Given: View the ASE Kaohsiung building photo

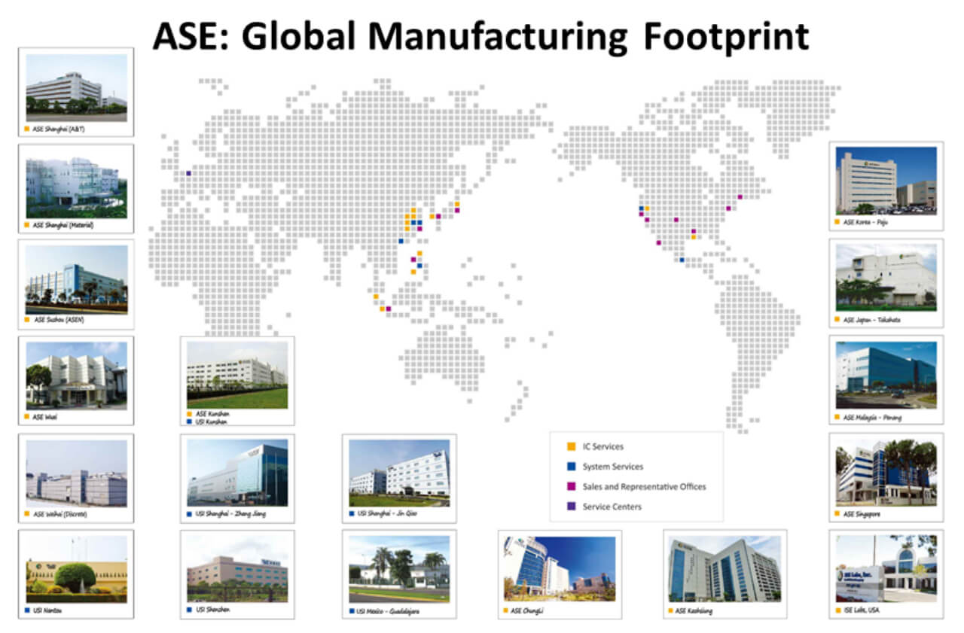Looking at the screenshot, I should tap(725, 569).
